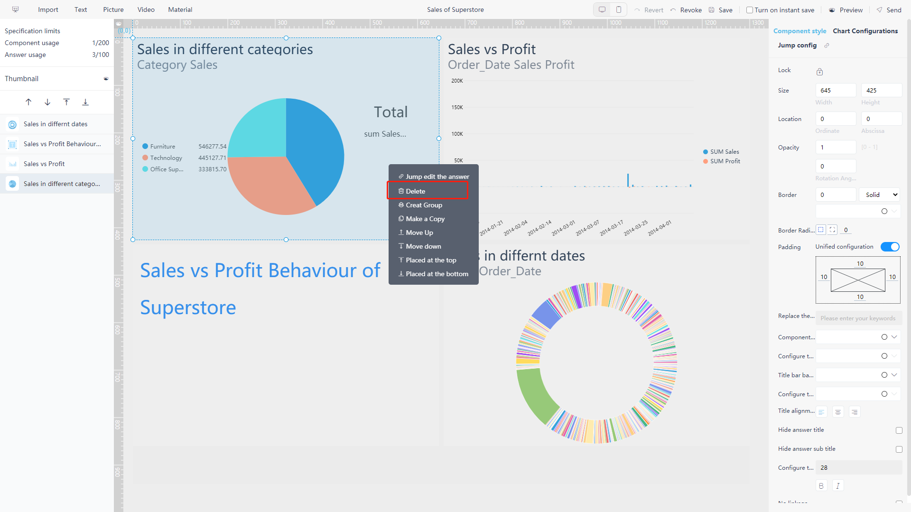
Task: Click Replace the keywords input field
Action: 859,318
